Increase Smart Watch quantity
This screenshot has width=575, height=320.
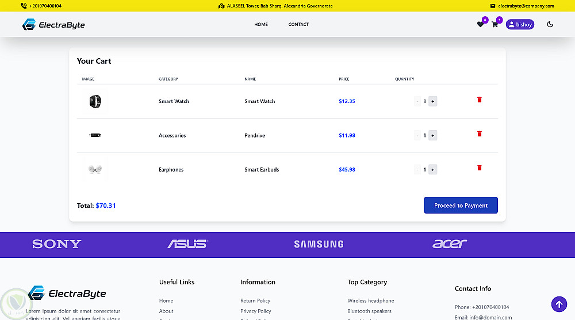pyautogui.click(x=433, y=101)
